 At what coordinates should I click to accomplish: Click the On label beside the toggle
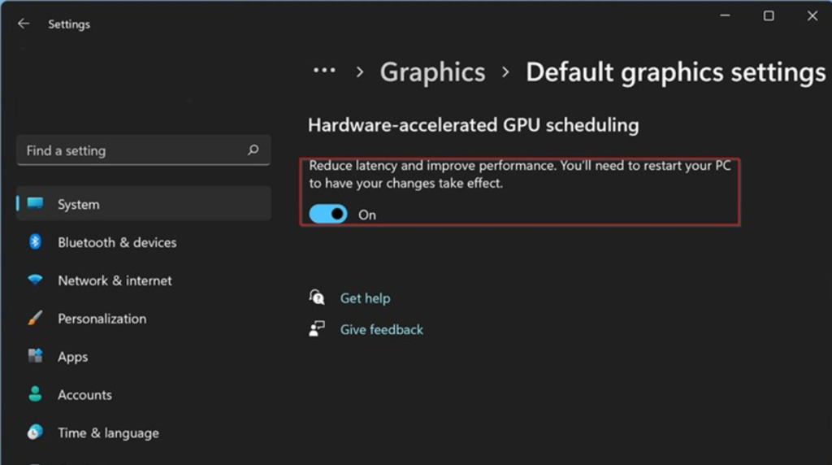[367, 215]
